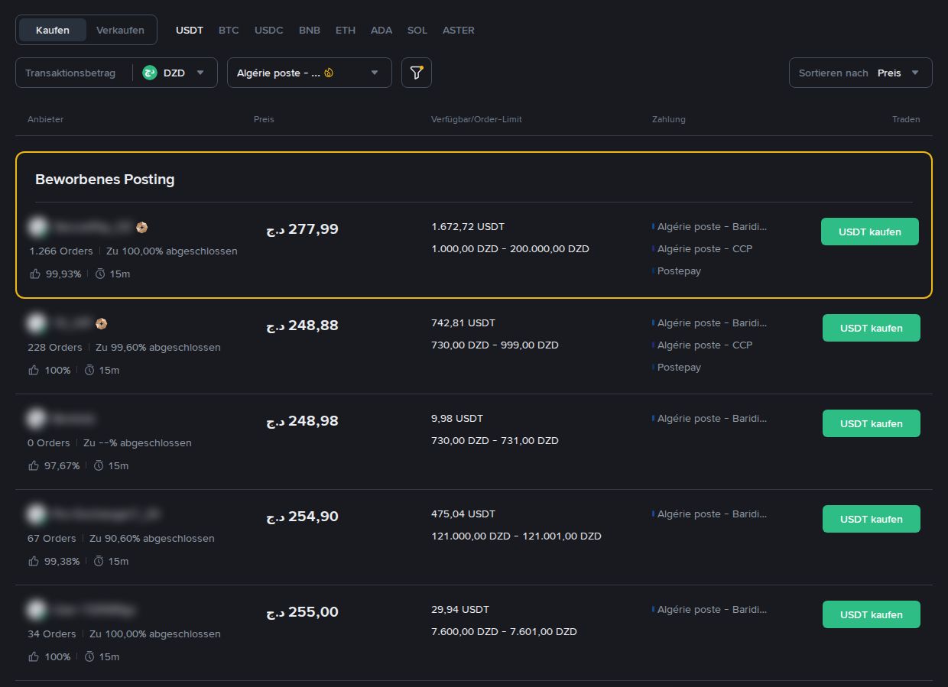Click the price 254,90
Viewport: 948px width, 687px height.
[x=302, y=517]
